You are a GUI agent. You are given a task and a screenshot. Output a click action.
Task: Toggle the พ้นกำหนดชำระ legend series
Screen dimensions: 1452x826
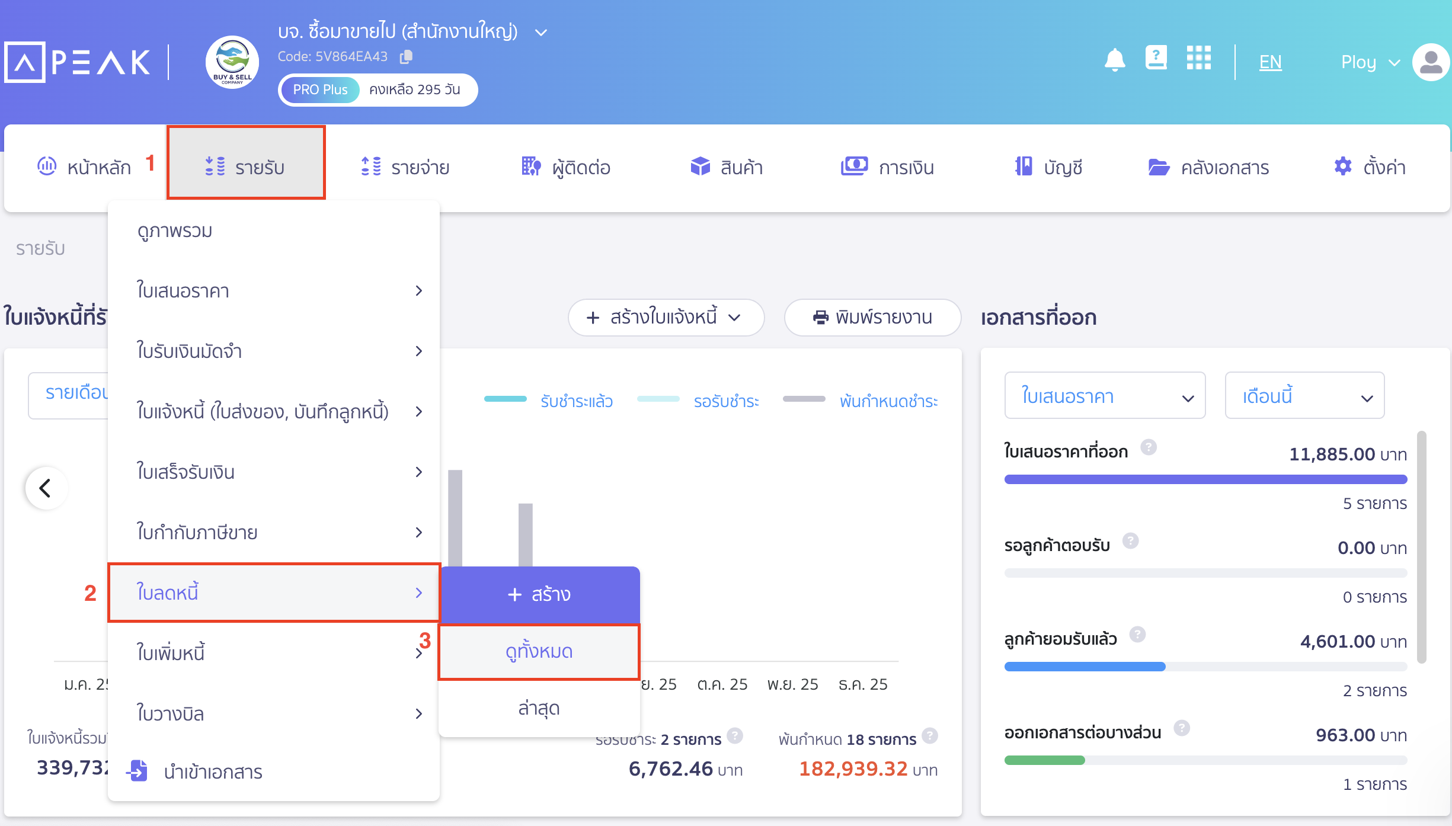coord(861,401)
